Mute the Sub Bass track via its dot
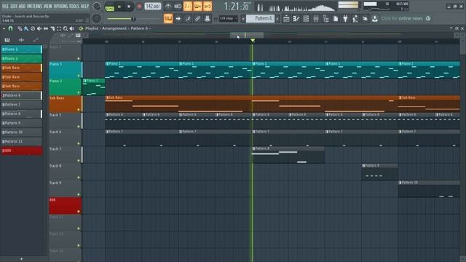 (x=79, y=110)
